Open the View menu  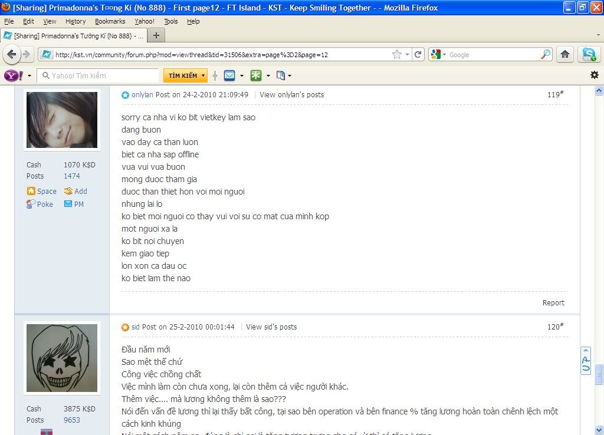click(50, 21)
